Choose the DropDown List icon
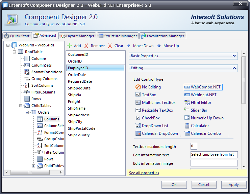 pyautogui.click(x=138, y=125)
